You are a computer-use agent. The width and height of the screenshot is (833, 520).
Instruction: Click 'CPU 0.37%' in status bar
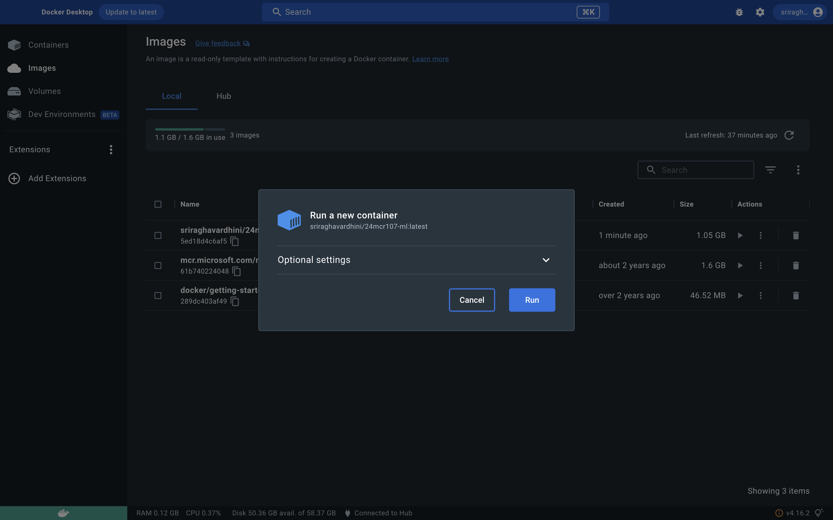click(x=203, y=513)
